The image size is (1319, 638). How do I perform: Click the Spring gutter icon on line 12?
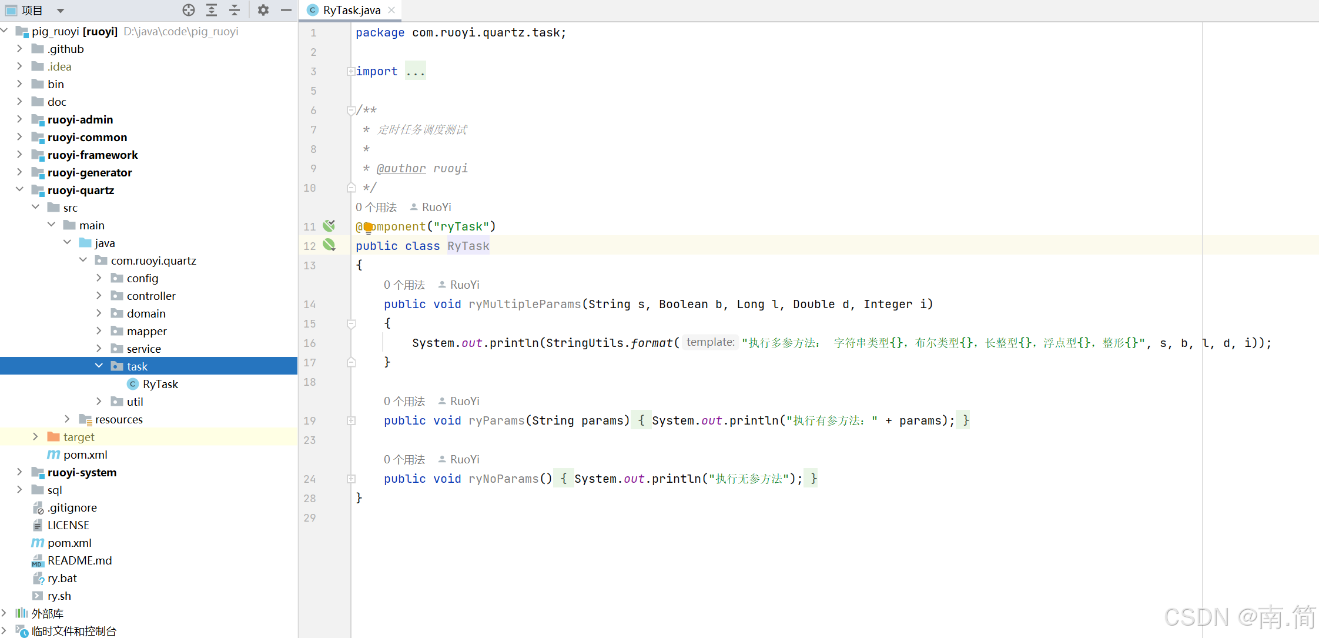pos(329,245)
